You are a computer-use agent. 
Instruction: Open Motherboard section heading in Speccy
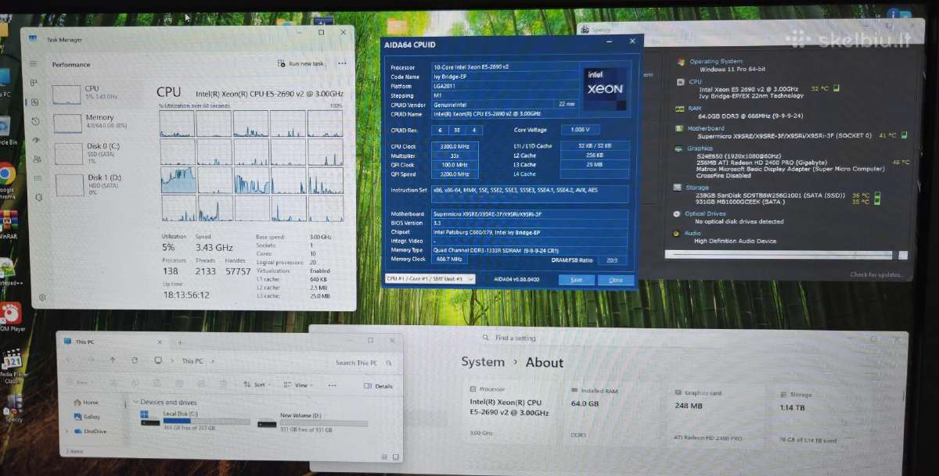click(x=707, y=128)
